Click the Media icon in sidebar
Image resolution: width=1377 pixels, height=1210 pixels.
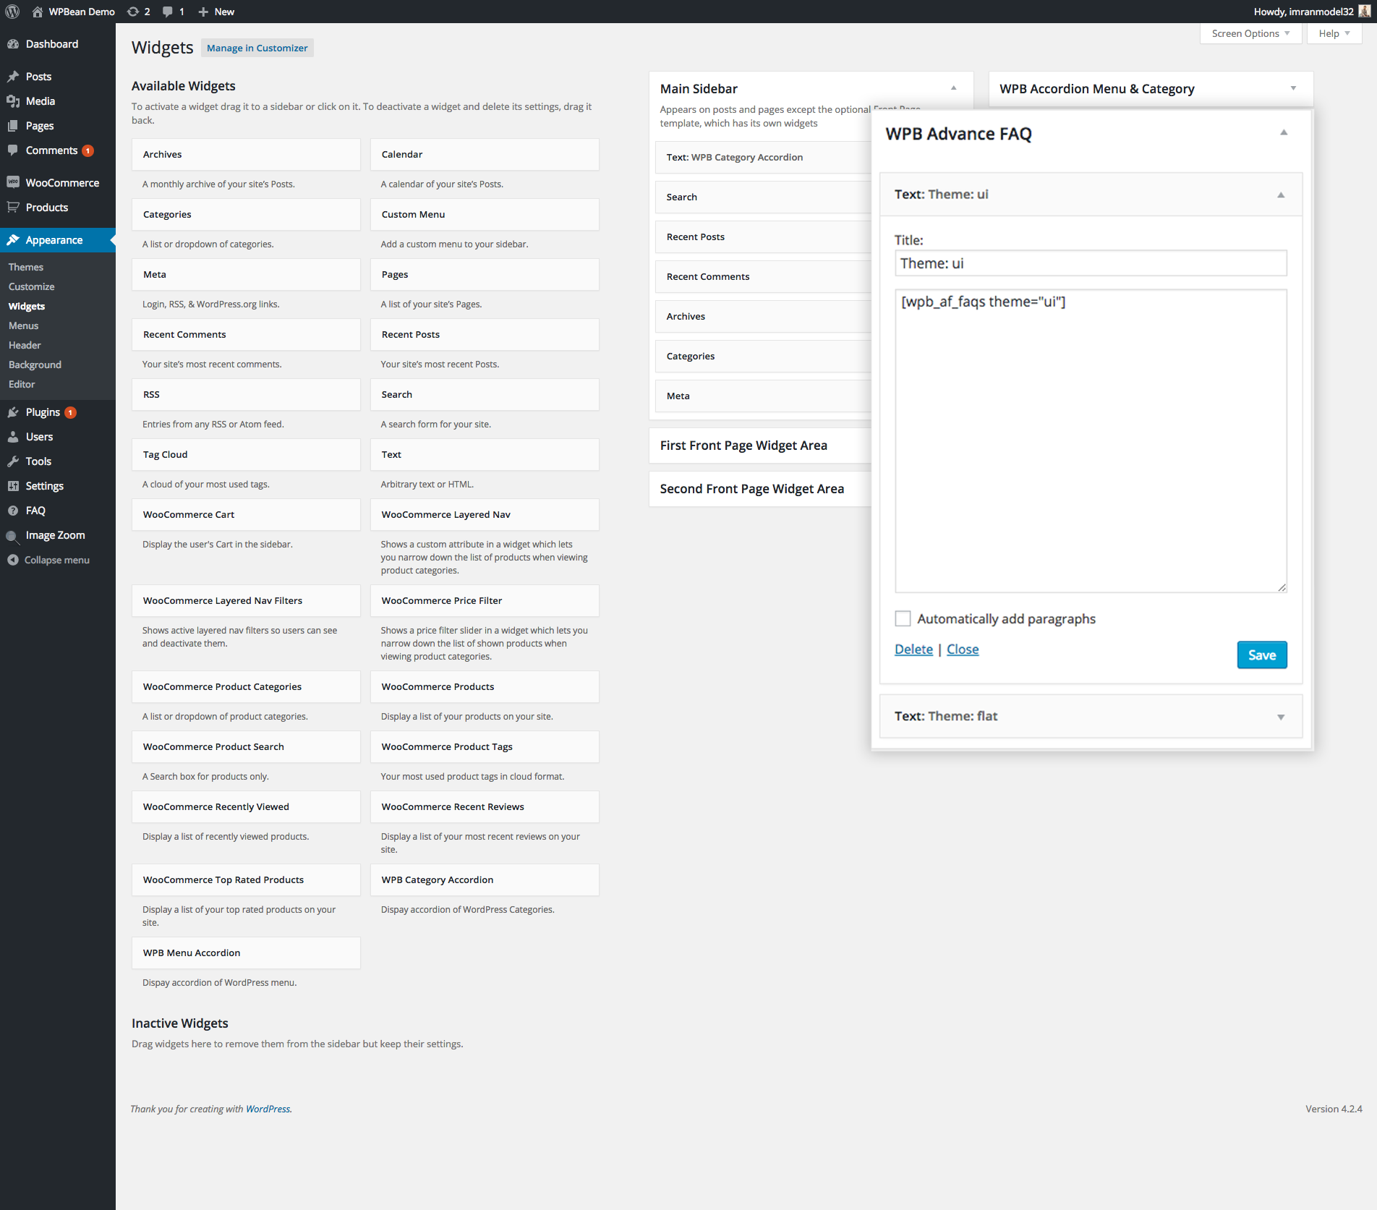pos(13,101)
